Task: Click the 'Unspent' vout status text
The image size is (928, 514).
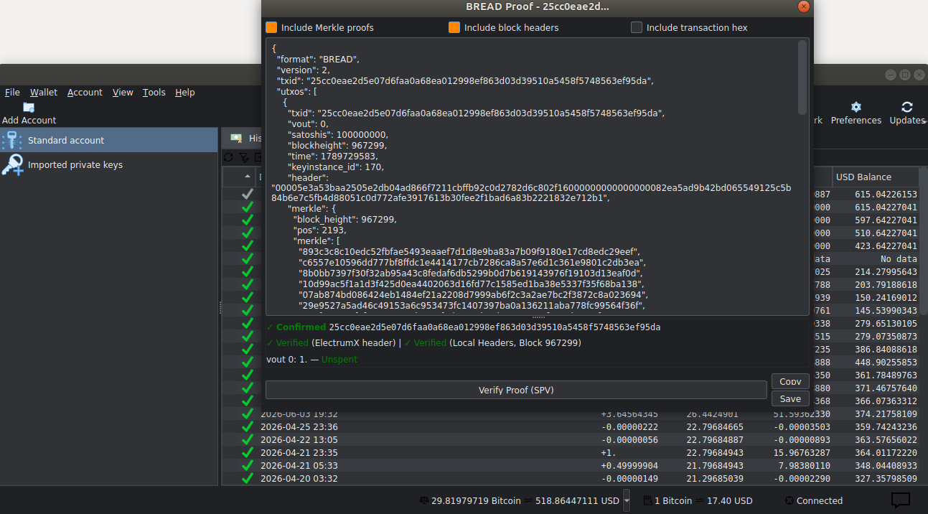Action: tap(339, 359)
